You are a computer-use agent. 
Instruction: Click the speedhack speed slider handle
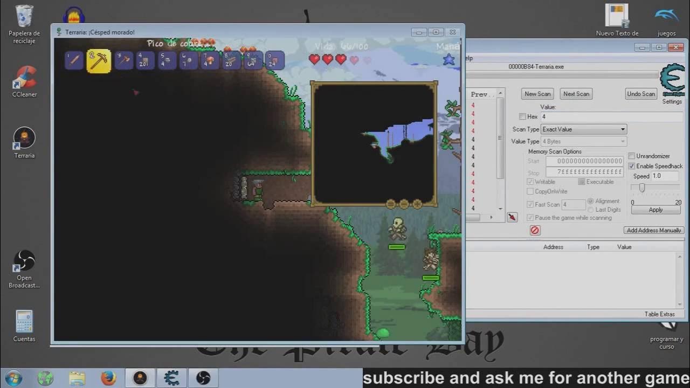641,188
